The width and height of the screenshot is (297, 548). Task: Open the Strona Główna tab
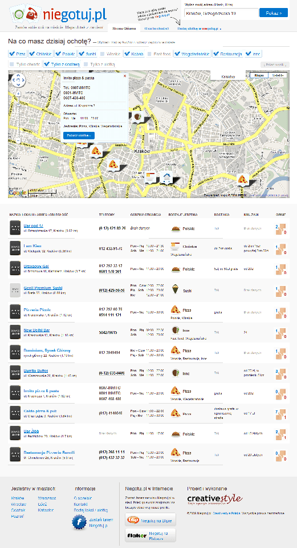[x=122, y=29]
